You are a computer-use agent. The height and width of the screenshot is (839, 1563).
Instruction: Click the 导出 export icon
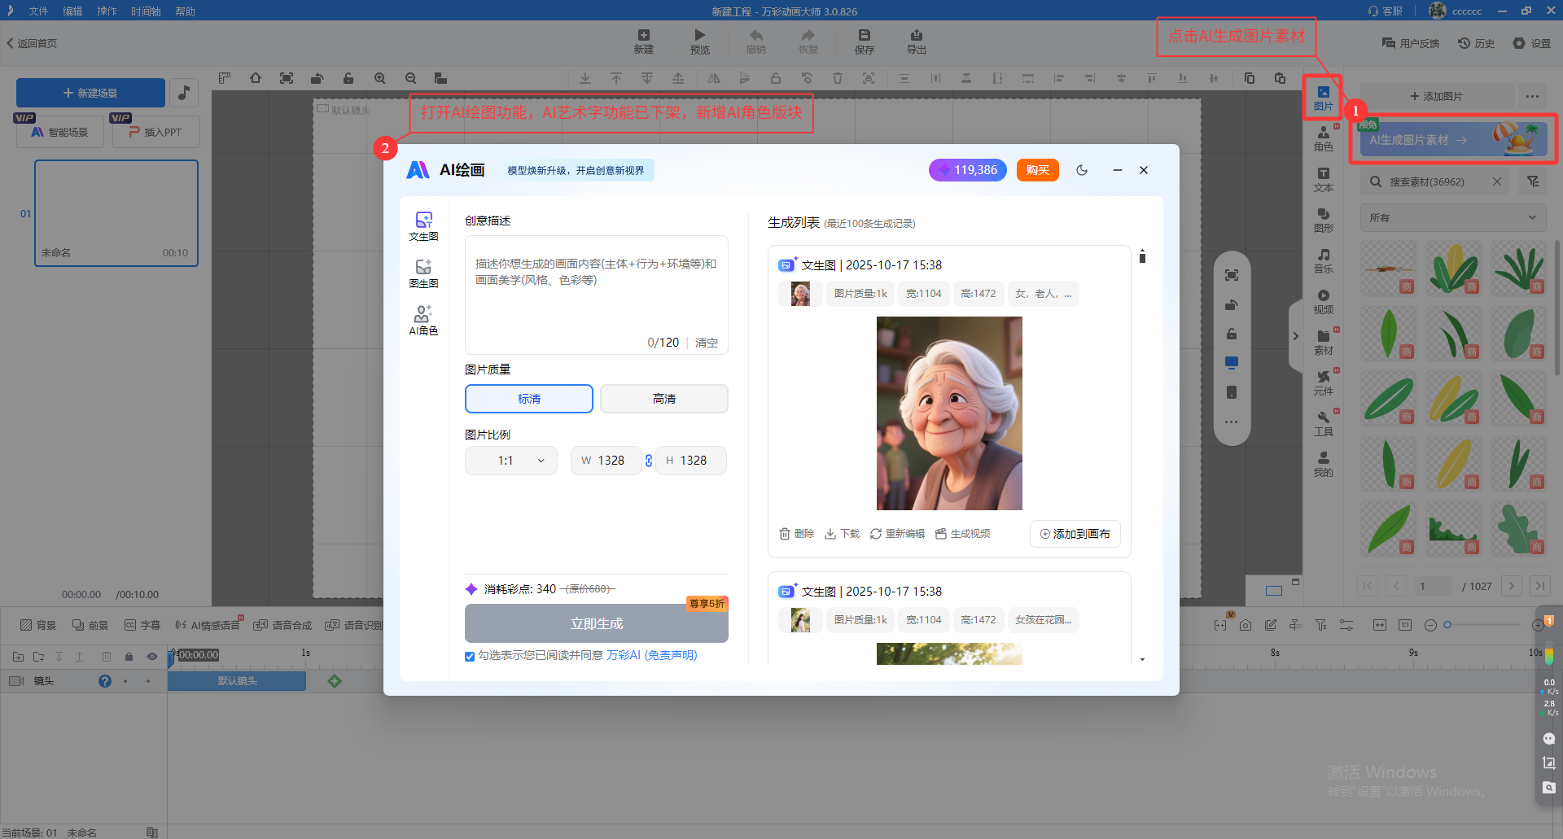pyautogui.click(x=916, y=41)
